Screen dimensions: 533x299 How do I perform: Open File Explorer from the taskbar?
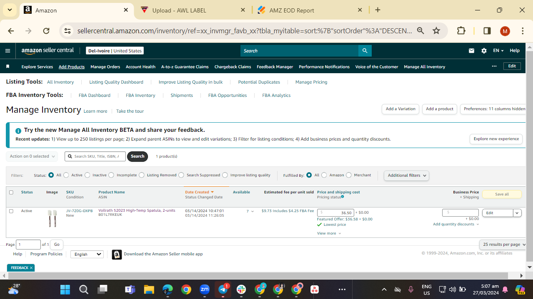pyautogui.click(x=149, y=289)
